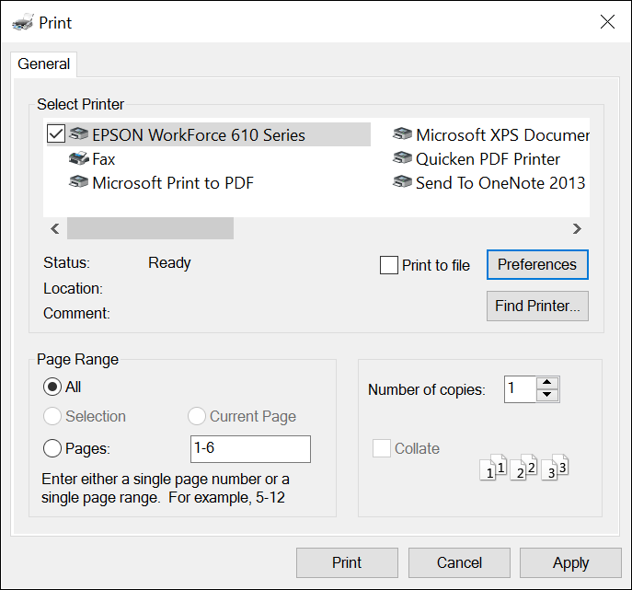Decrease the number of copies
Viewport: 632px width, 590px height.
(547, 395)
